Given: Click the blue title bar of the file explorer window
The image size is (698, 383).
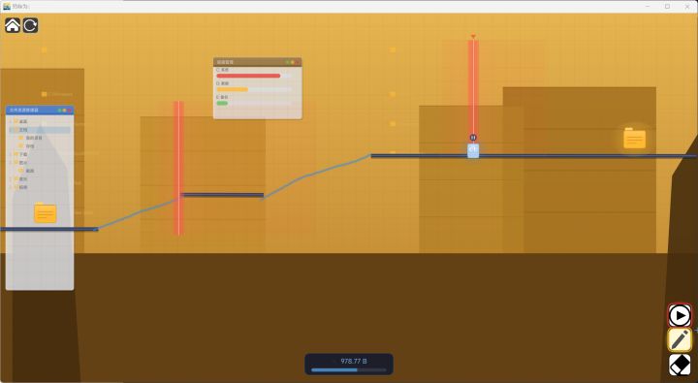Looking at the screenshot, I should tap(40, 110).
